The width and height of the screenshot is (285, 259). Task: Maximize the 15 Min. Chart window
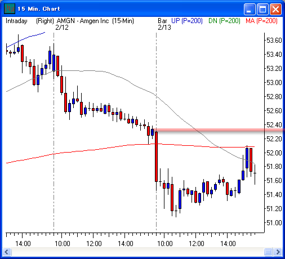[x=262, y=9]
